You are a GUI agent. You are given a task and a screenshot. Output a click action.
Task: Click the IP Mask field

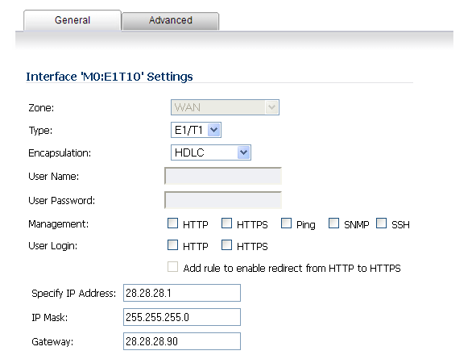click(182, 317)
